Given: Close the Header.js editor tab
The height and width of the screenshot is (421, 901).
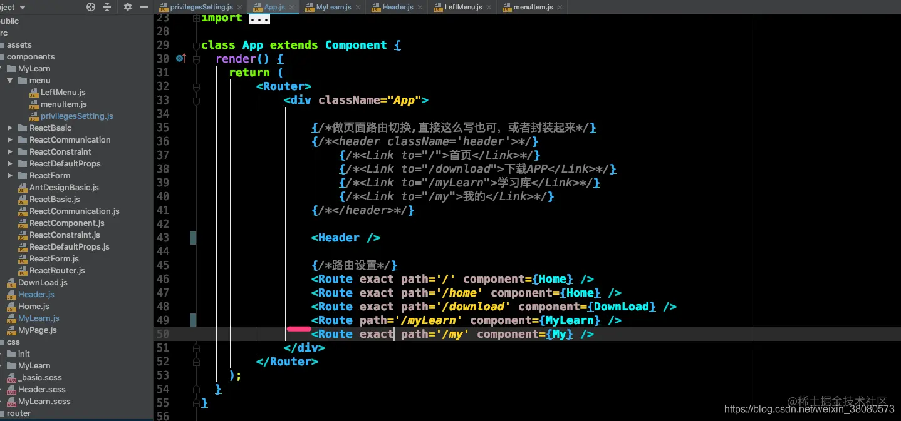Looking at the screenshot, I should (421, 7).
